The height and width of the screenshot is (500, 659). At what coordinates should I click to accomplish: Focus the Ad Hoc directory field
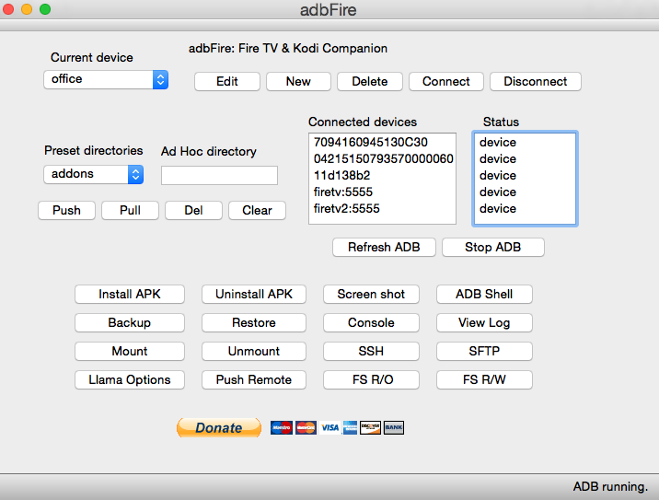click(219, 175)
